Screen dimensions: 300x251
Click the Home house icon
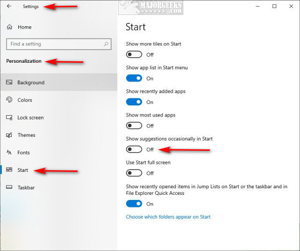coord(9,27)
